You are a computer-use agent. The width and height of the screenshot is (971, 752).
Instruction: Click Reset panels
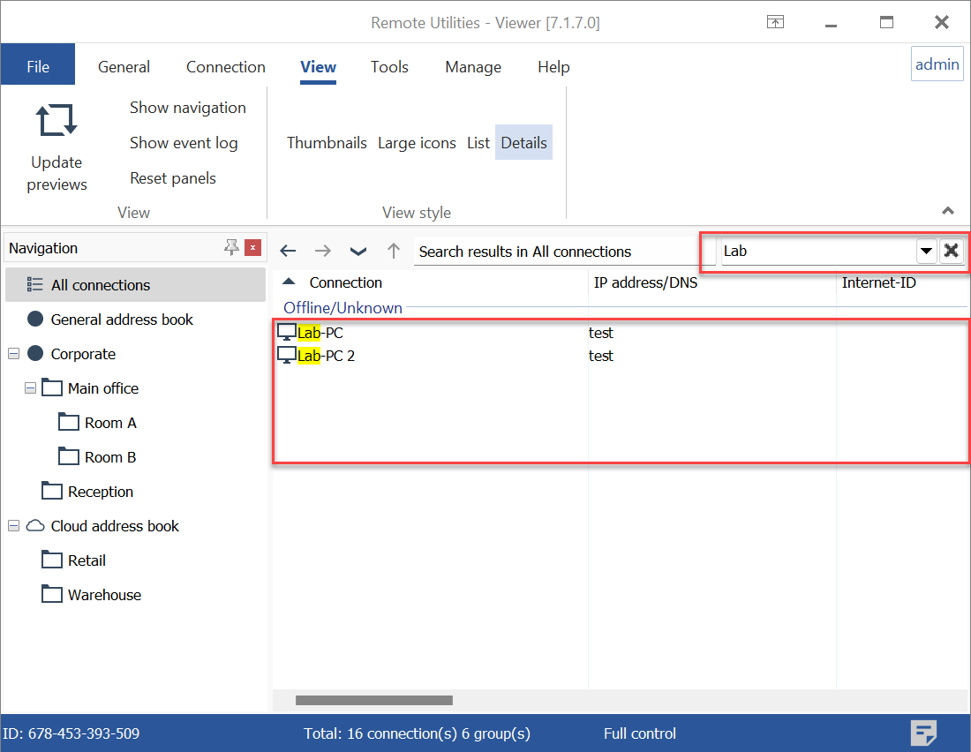pos(173,177)
